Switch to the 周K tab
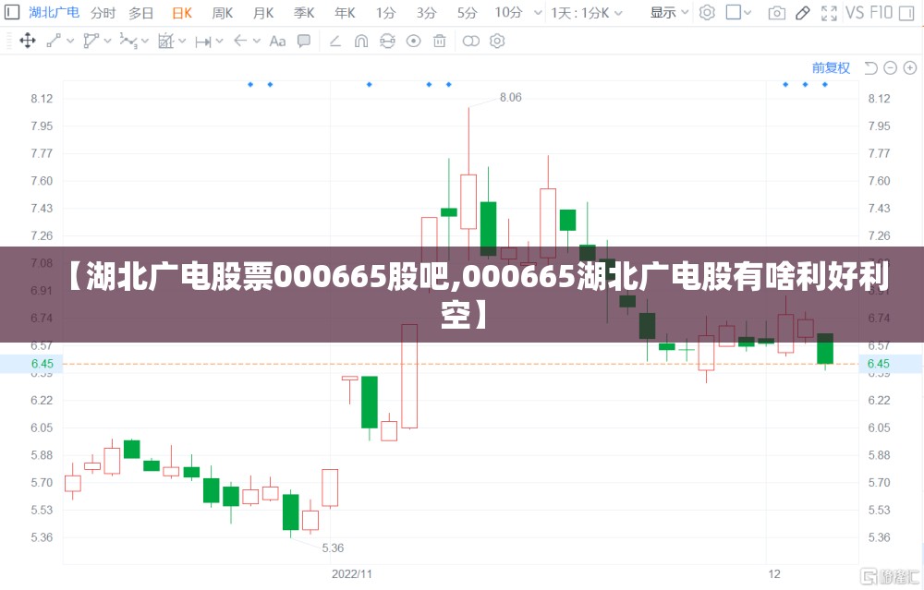924x590 pixels. (x=223, y=13)
